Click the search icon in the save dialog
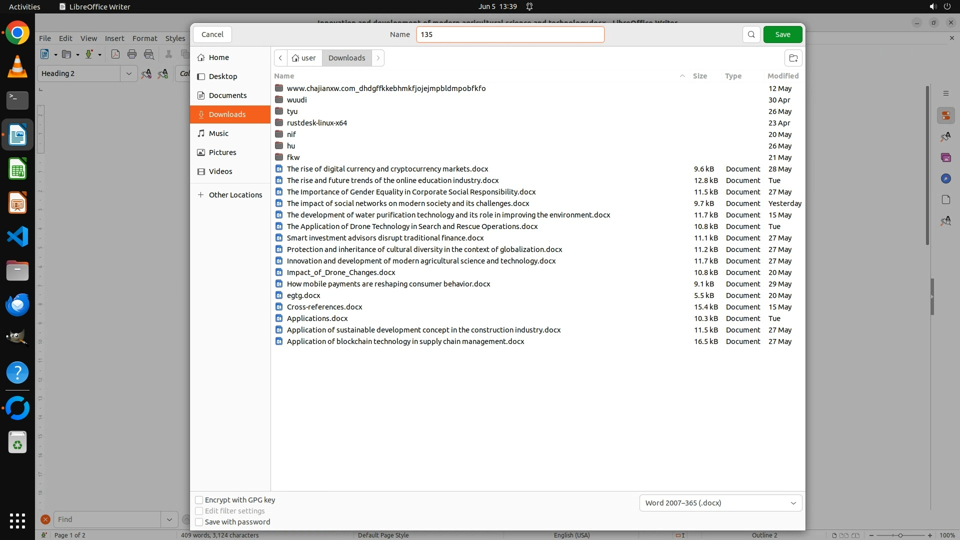The width and height of the screenshot is (960, 540). [751, 34]
